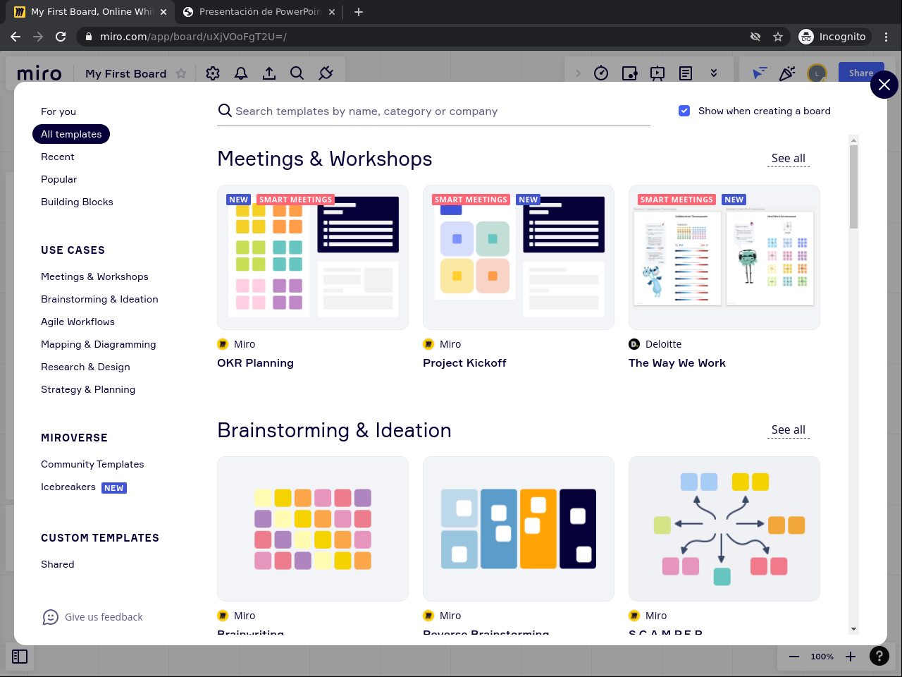902x677 pixels.
Task: Switch to Presentación de PowerPoint tab
Action: 259,12
